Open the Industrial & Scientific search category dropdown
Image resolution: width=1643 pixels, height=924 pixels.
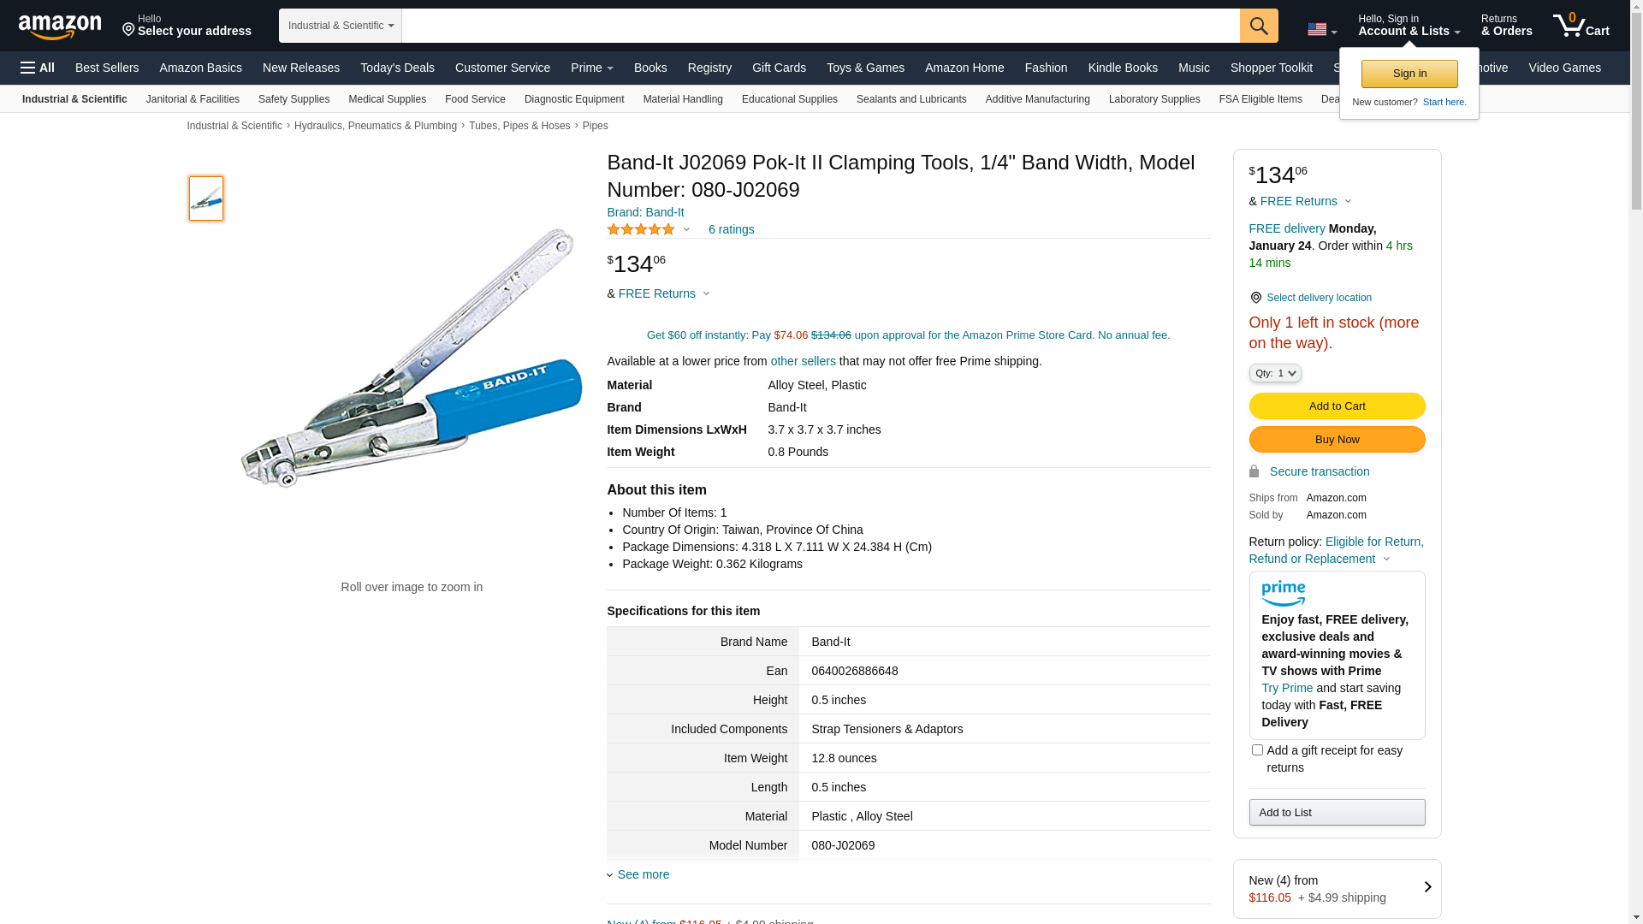pos(340,26)
